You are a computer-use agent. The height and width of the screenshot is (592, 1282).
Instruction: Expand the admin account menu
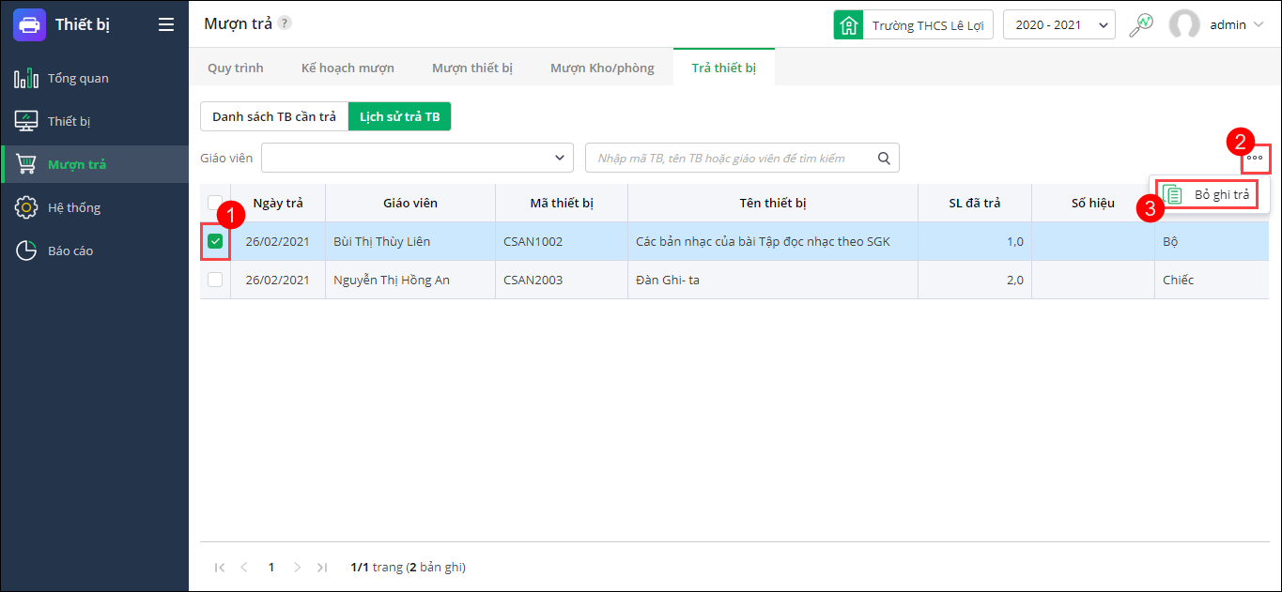(x=1237, y=24)
